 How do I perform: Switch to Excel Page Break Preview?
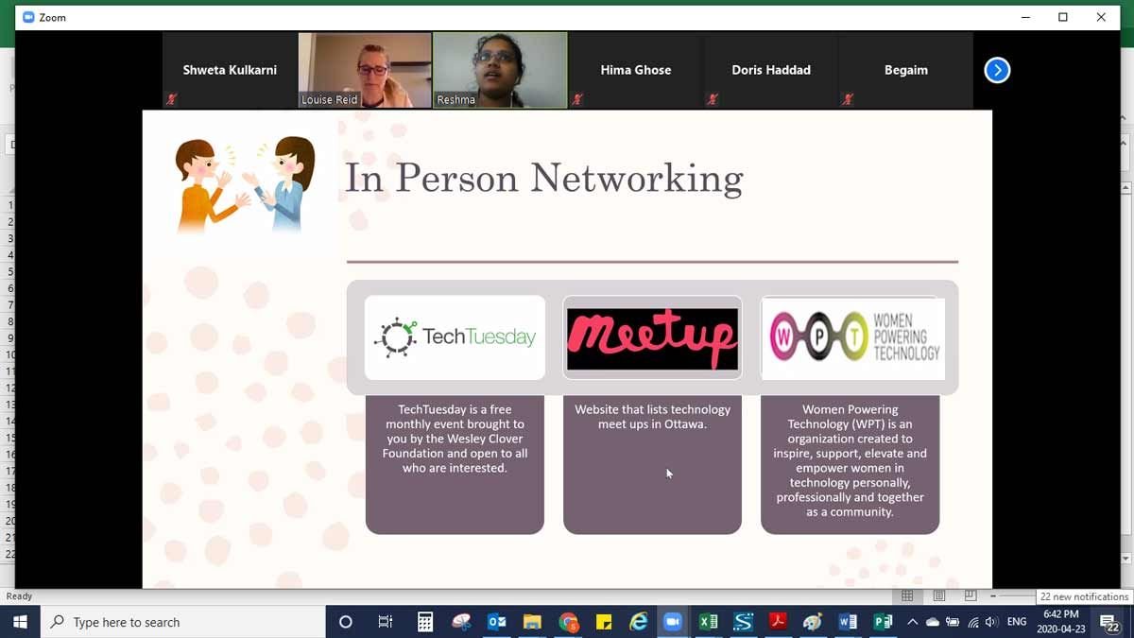pyautogui.click(x=971, y=596)
